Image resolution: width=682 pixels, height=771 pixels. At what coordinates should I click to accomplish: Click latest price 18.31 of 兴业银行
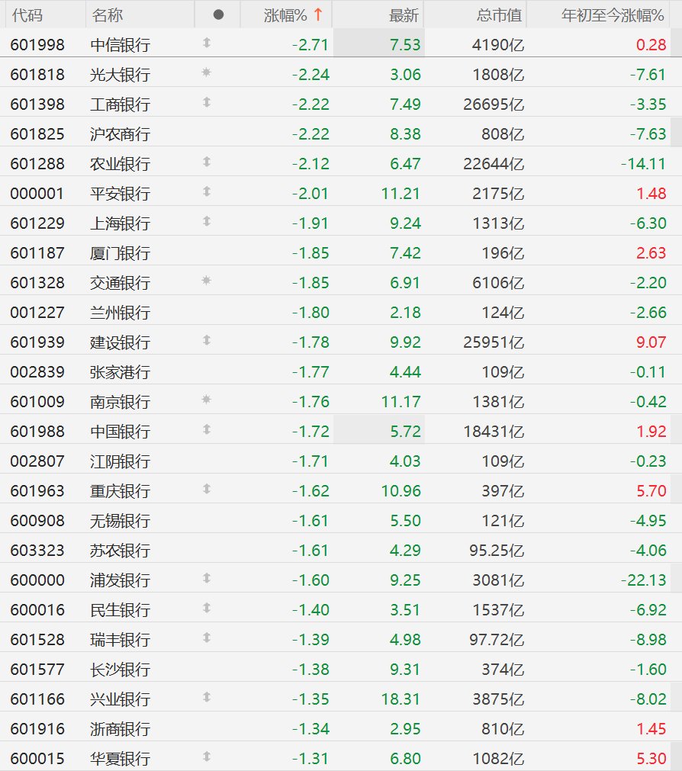(x=401, y=699)
